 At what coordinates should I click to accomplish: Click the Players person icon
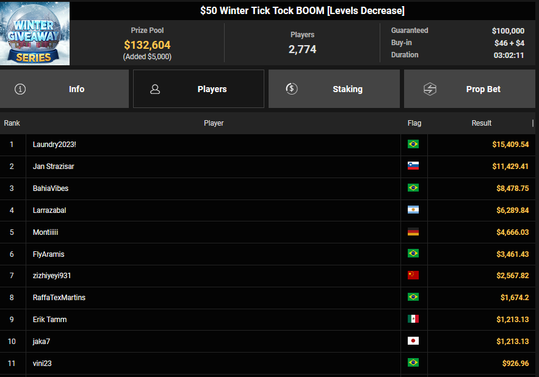pos(155,89)
